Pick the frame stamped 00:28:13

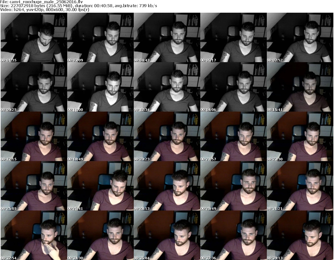click(x=167, y=186)
